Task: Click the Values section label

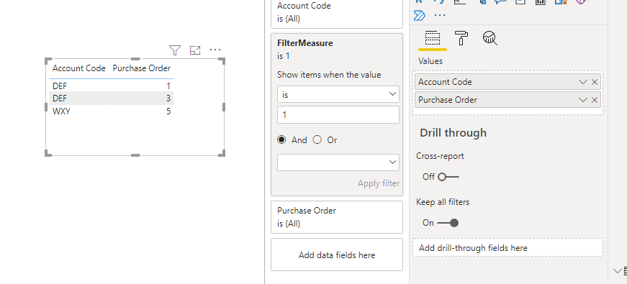Action: tap(430, 61)
